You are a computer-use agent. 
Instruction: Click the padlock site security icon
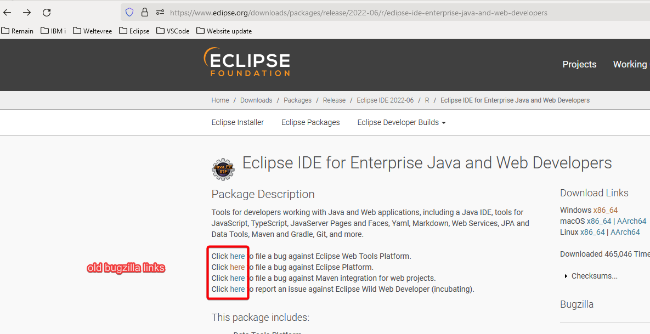pyautogui.click(x=145, y=12)
